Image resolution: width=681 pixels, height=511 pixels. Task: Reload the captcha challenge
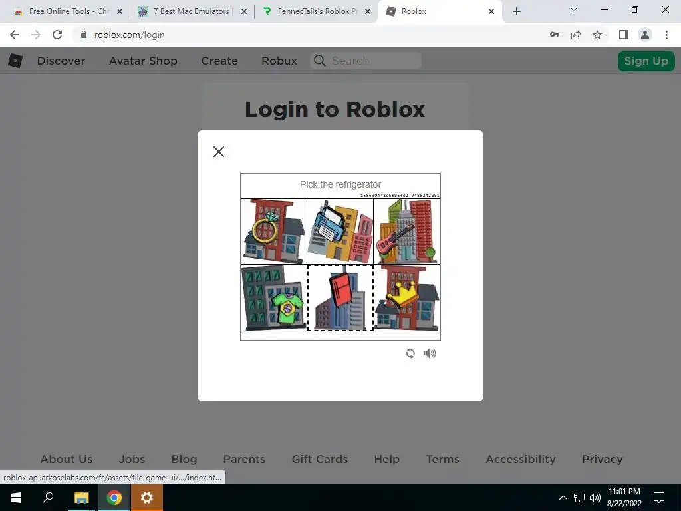[410, 353]
